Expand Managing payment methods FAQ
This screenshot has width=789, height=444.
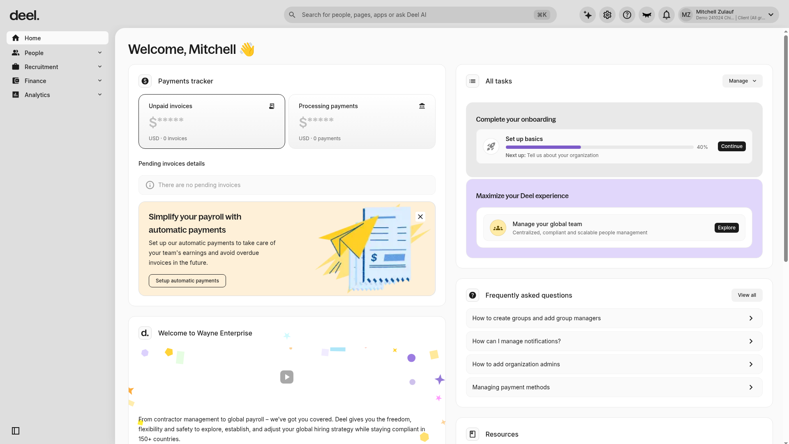point(614,387)
